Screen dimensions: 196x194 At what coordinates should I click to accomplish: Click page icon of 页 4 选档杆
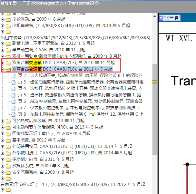pyautogui.click(x=13, y=89)
